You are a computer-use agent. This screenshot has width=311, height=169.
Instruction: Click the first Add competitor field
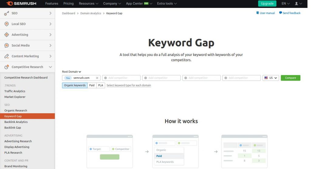coord(121,78)
